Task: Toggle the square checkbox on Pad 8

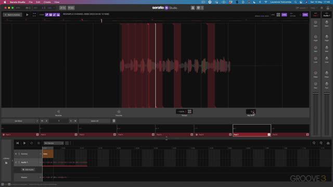Action: coord(308,135)
